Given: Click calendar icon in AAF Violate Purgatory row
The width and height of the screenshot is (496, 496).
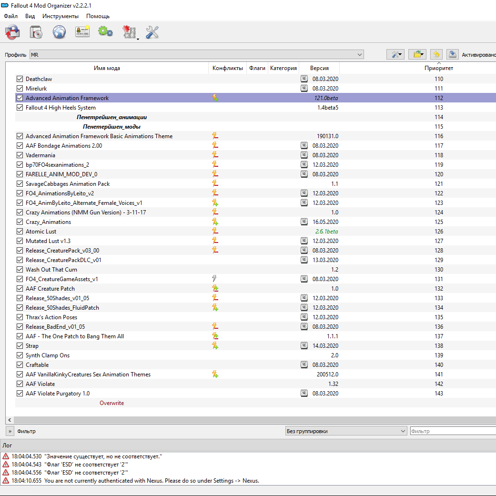Looking at the screenshot, I should [x=304, y=393].
